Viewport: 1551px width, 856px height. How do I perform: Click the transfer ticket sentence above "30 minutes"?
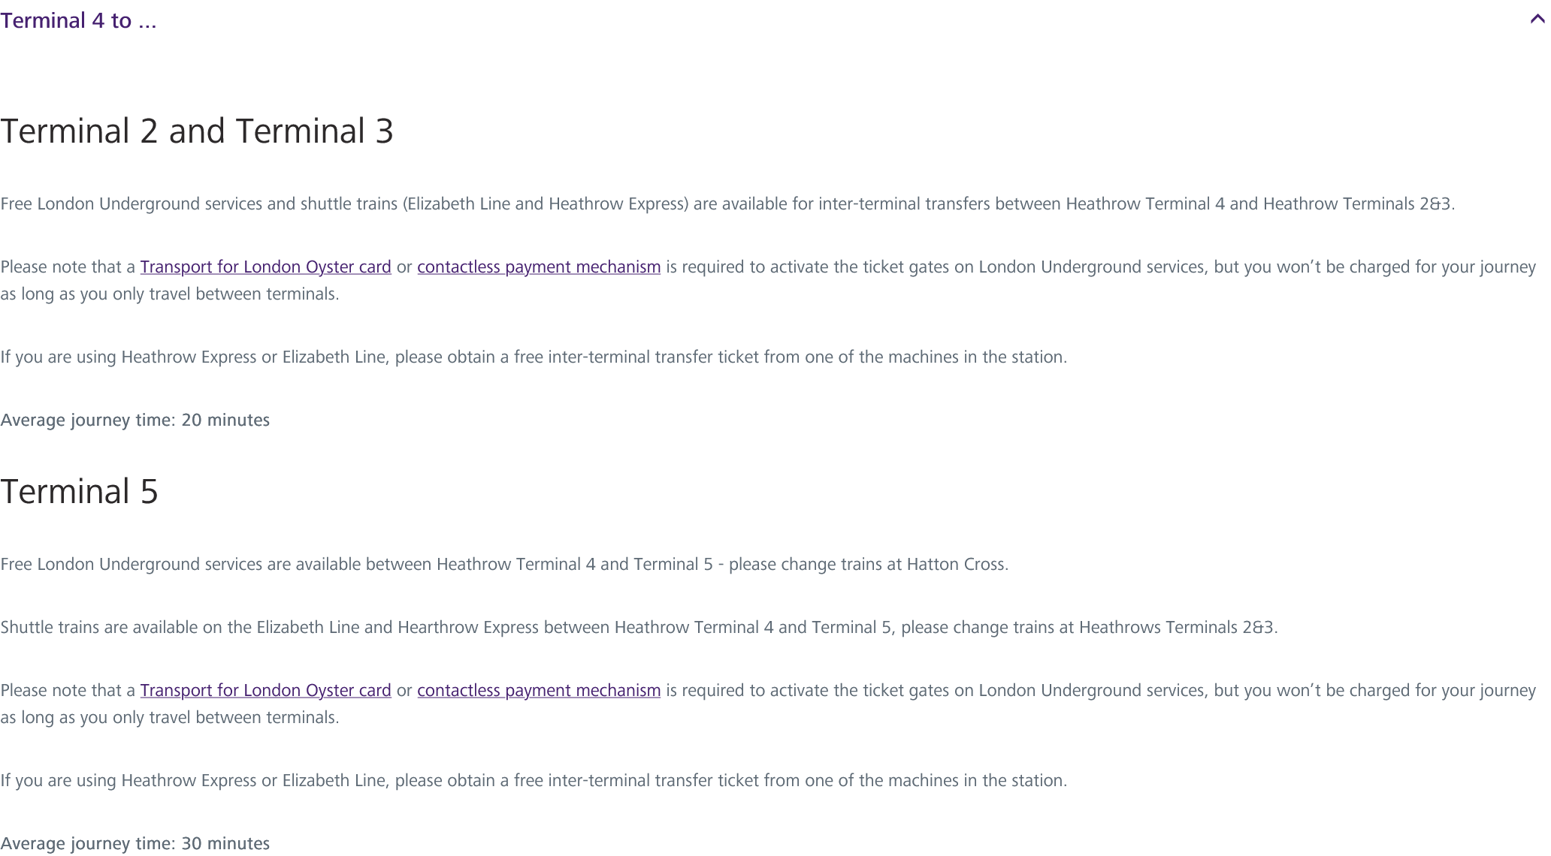tap(534, 781)
